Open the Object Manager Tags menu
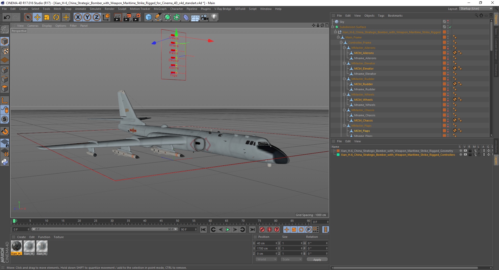The width and height of the screenshot is (499, 270). click(381, 16)
